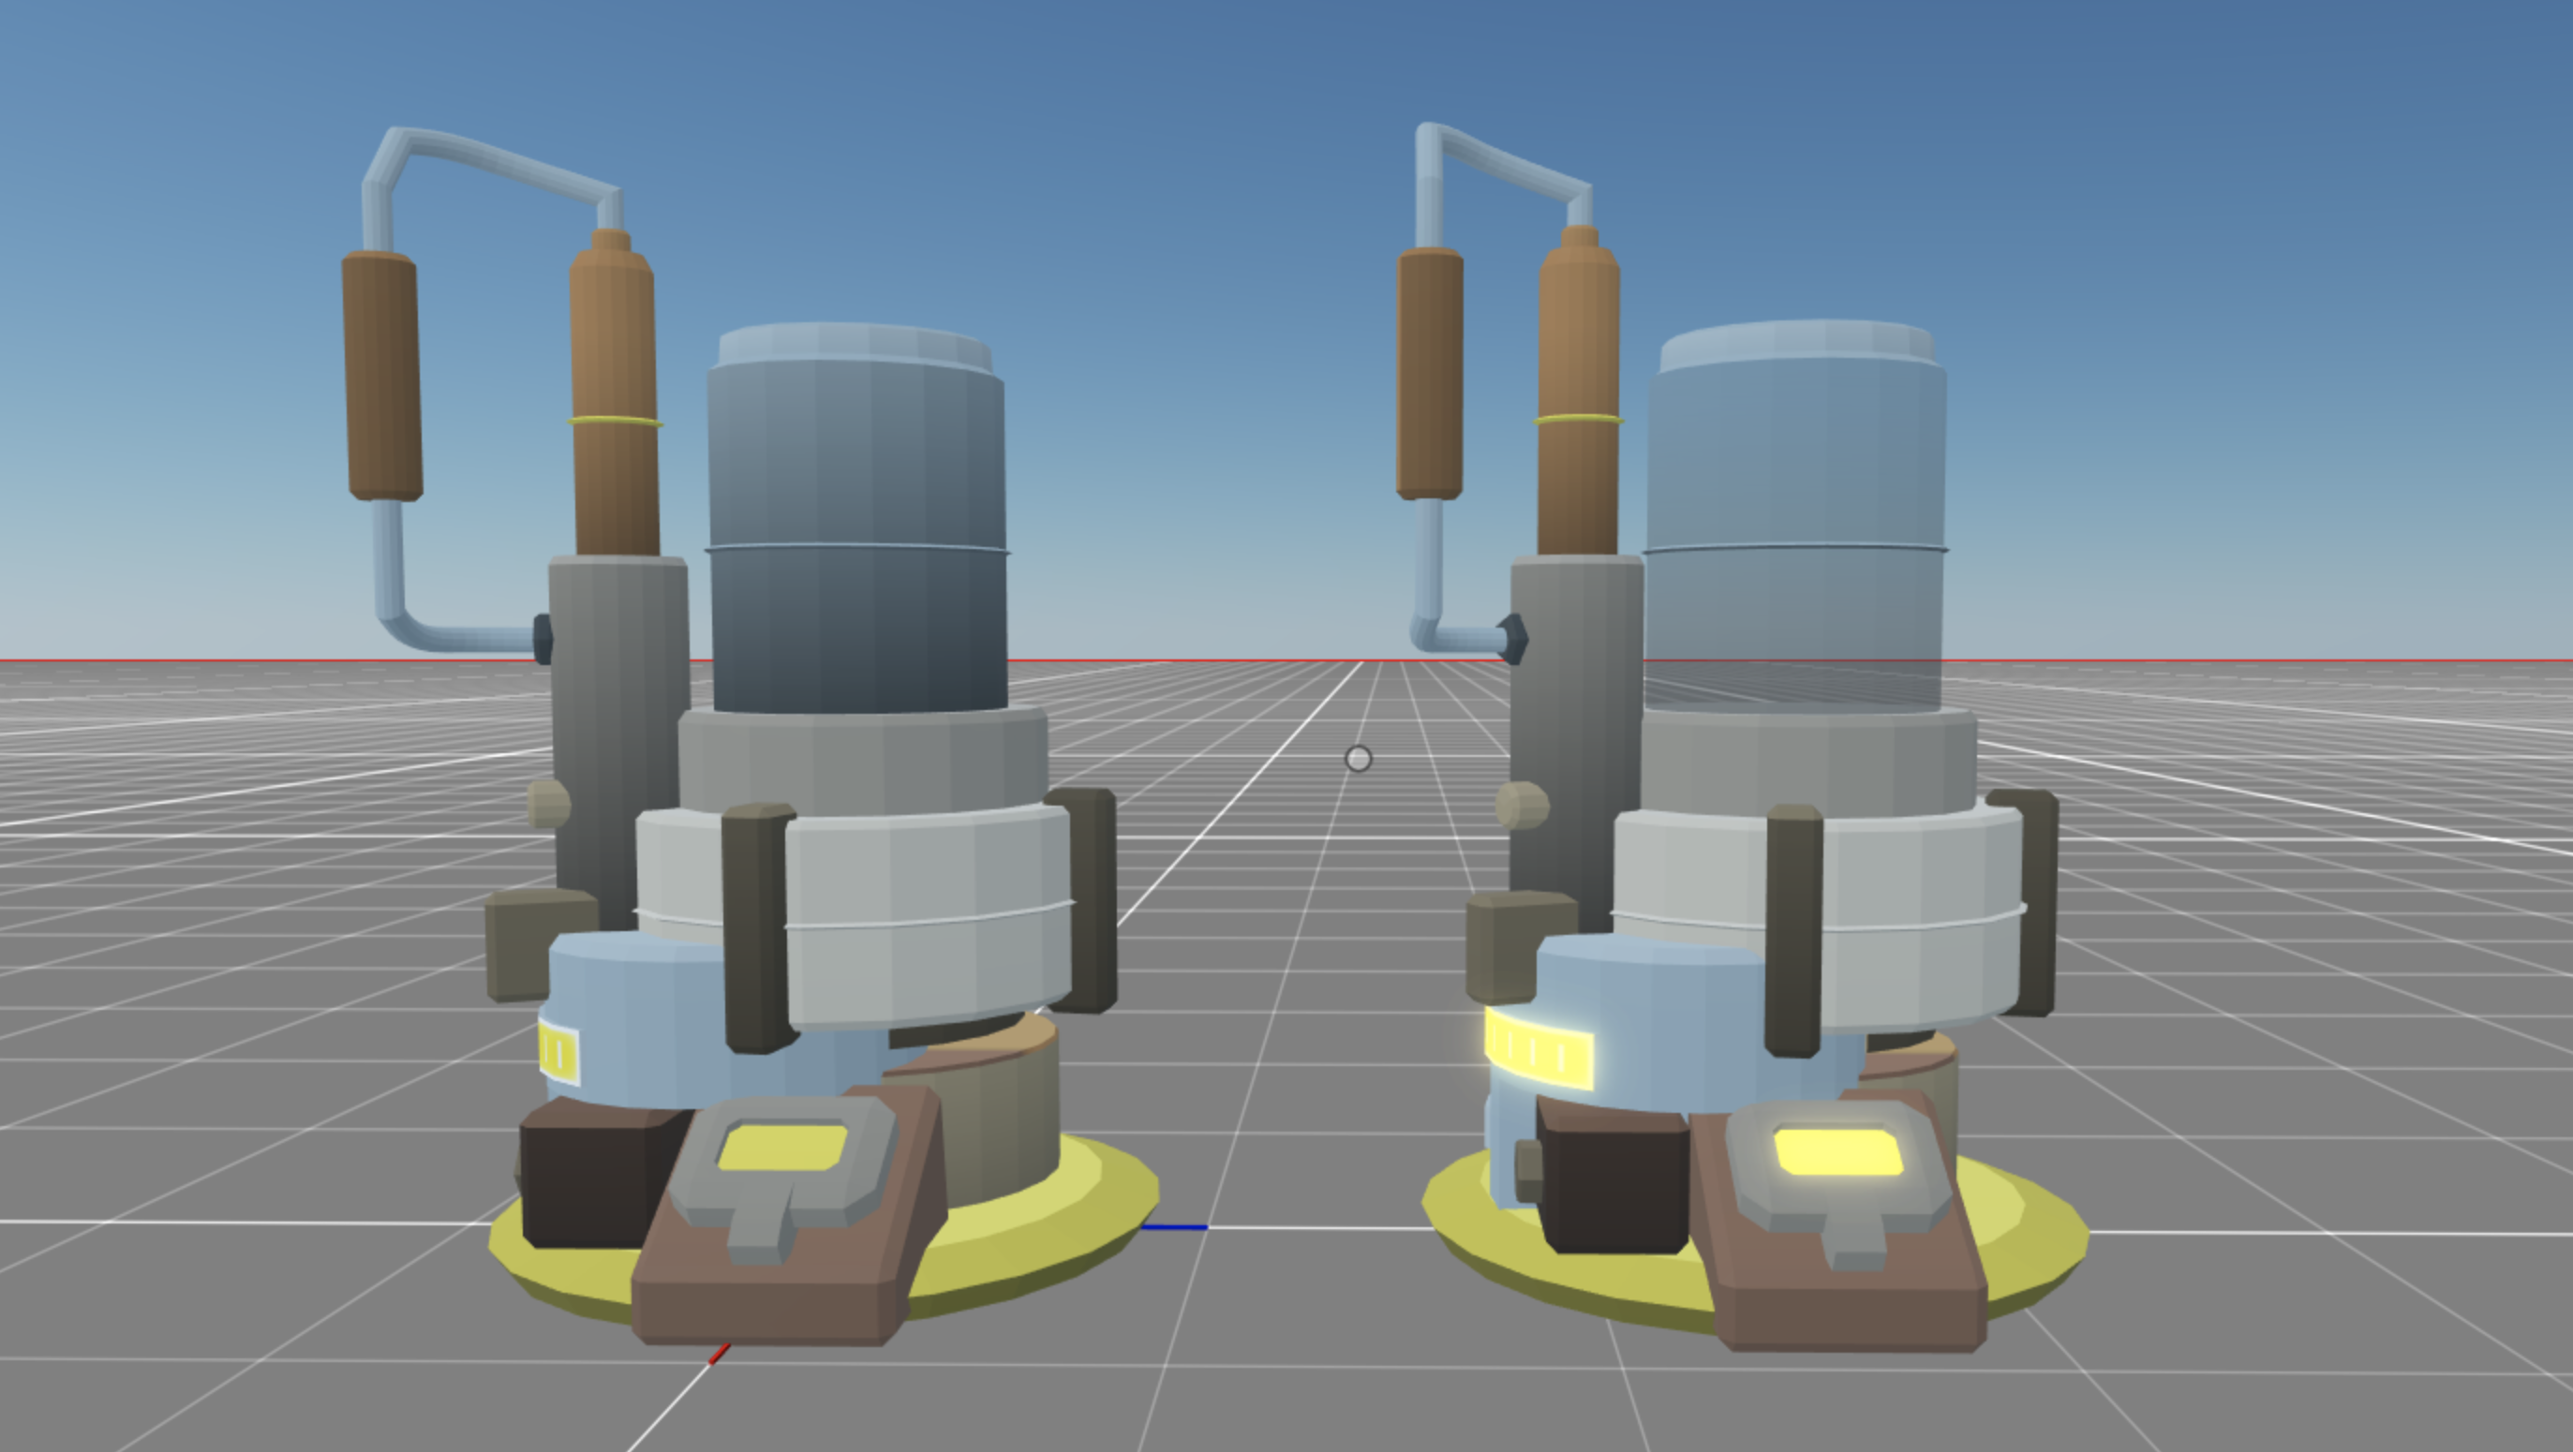Click the circular pivot marker in viewport center
2573x1452 pixels.
(1359, 759)
